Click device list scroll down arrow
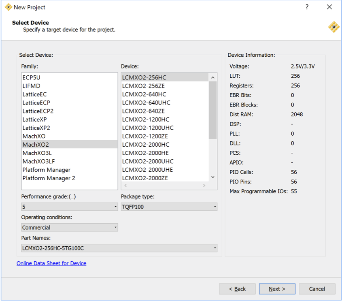This screenshot has width=342, height=301. 212,177
